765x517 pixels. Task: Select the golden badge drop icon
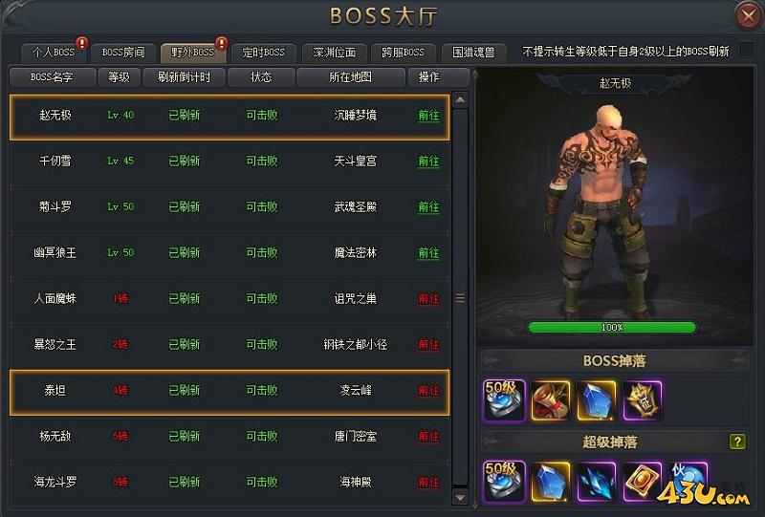click(643, 400)
